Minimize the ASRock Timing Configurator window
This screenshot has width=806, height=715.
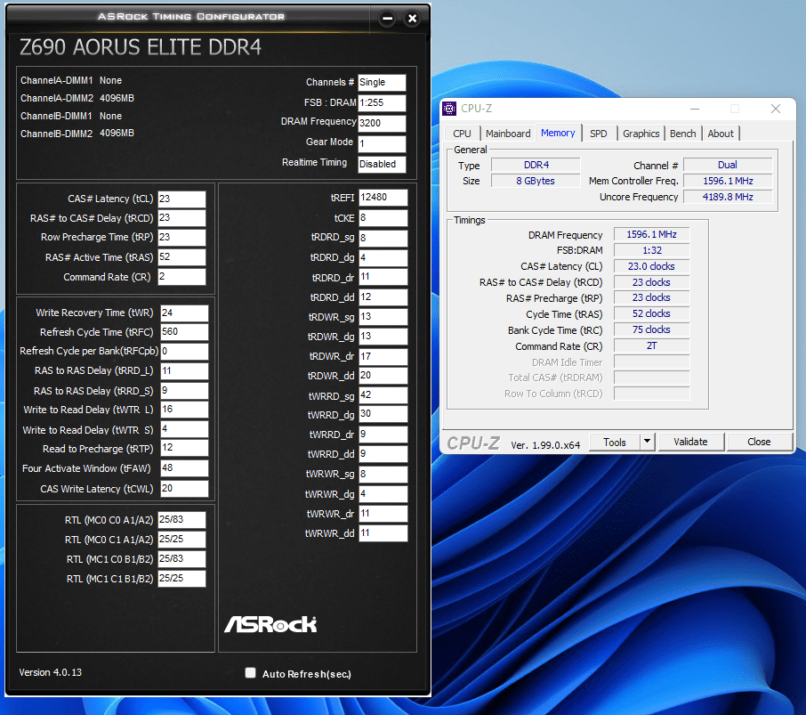387,19
